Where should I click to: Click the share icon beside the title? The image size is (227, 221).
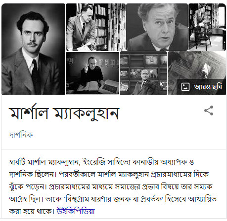click(x=209, y=110)
